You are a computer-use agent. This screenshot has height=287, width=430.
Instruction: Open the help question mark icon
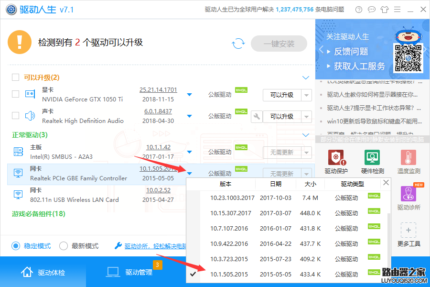tap(359, 10)
